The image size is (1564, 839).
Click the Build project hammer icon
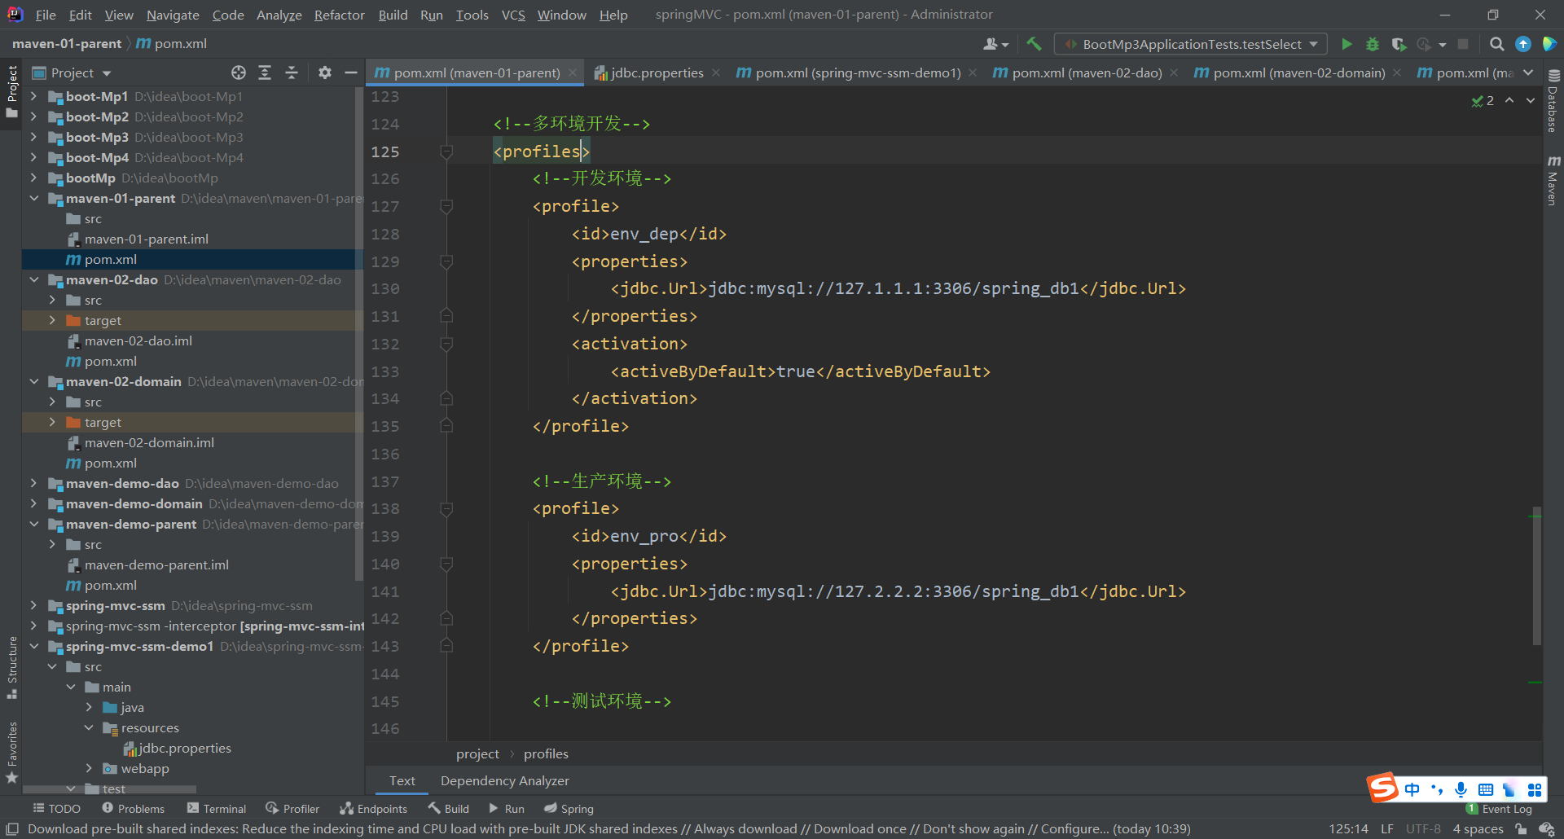(1034, 44)
